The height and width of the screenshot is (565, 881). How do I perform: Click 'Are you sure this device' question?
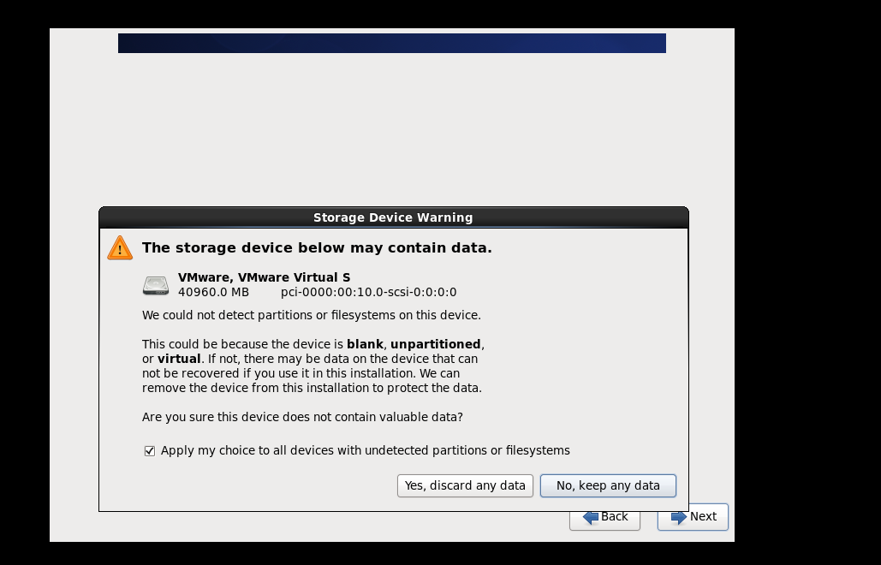click(302, 417)
